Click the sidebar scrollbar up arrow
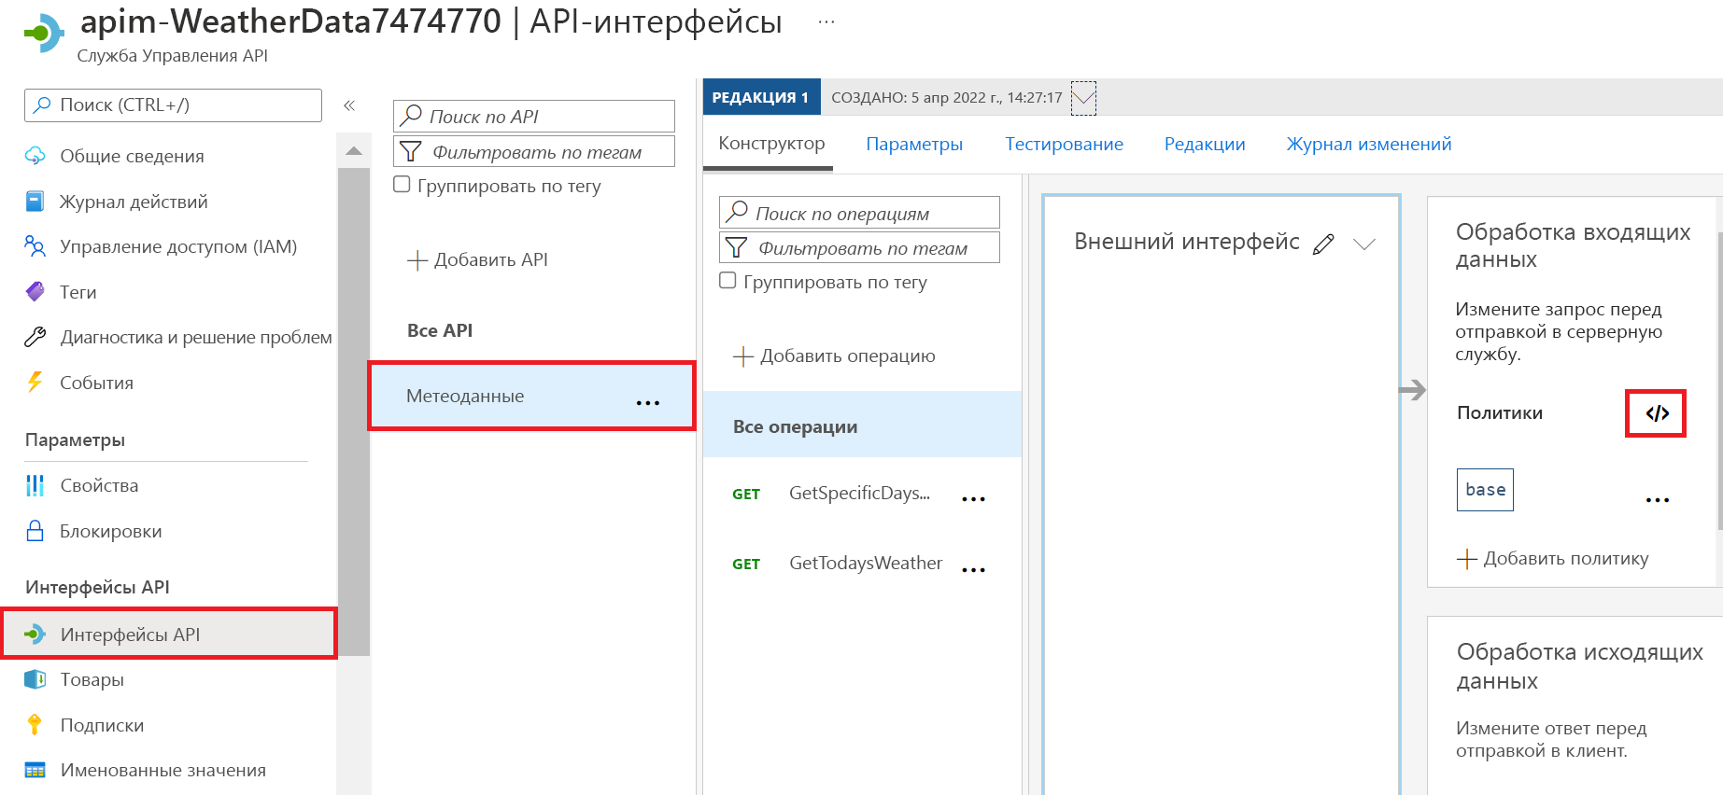This screenshot has width=1723, height=795. pos(353,150)
